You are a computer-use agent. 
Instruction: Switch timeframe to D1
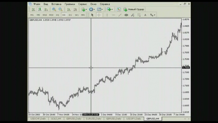pyautogui.click(x=70, y=15)
